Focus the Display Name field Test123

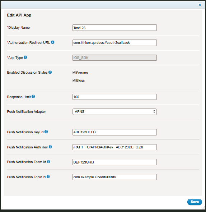coord(114,28)
